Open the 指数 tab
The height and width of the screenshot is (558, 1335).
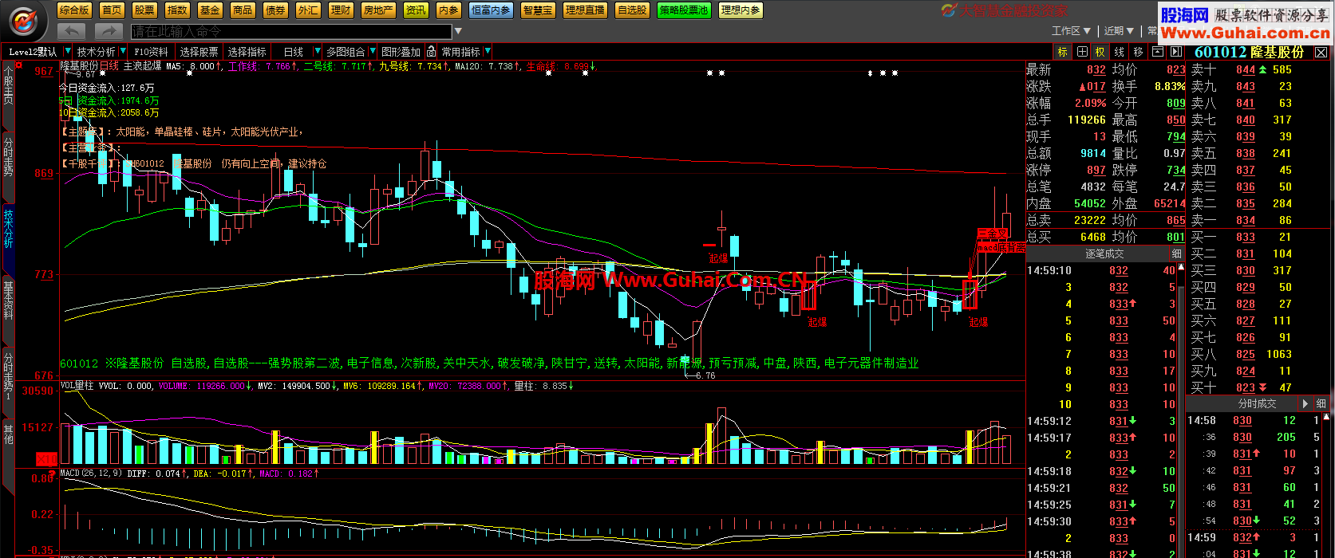[x=177, y=10]
